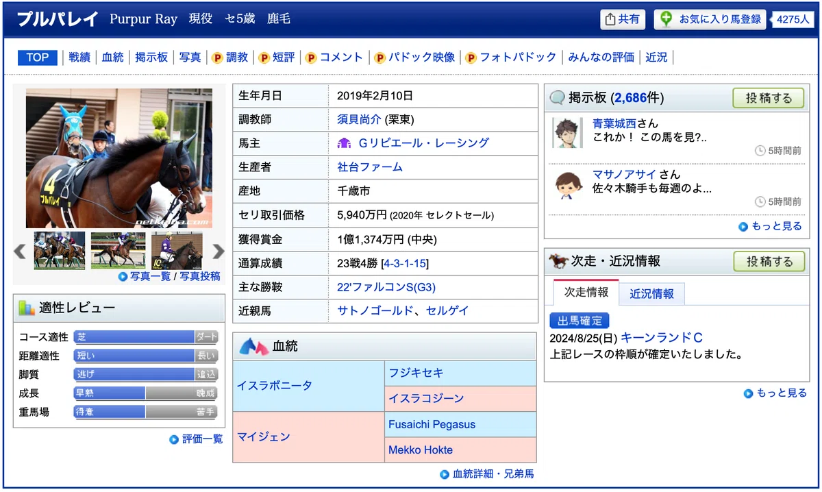Screen dimensions: 822x492
Task: Open relative サトノゴールド link
Action: coord(375,311)
